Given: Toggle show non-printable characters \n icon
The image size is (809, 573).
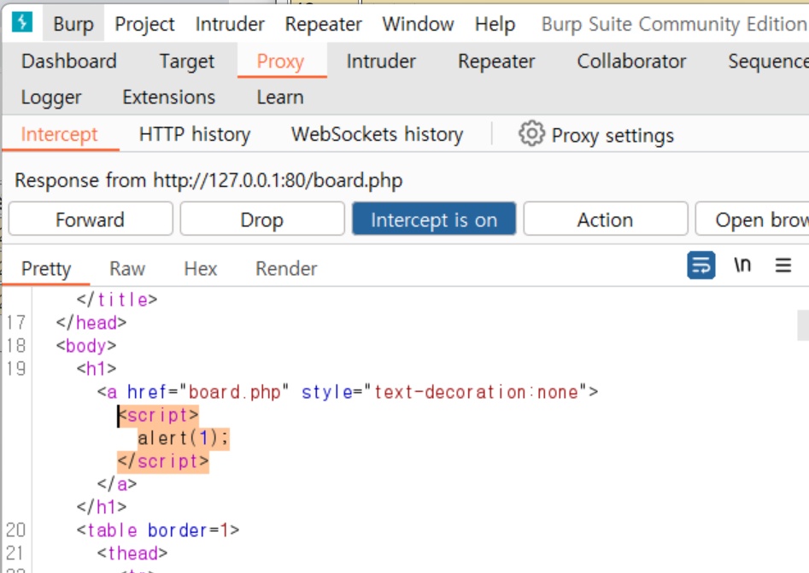Looking at the screenshot, I should coord(742,265).
